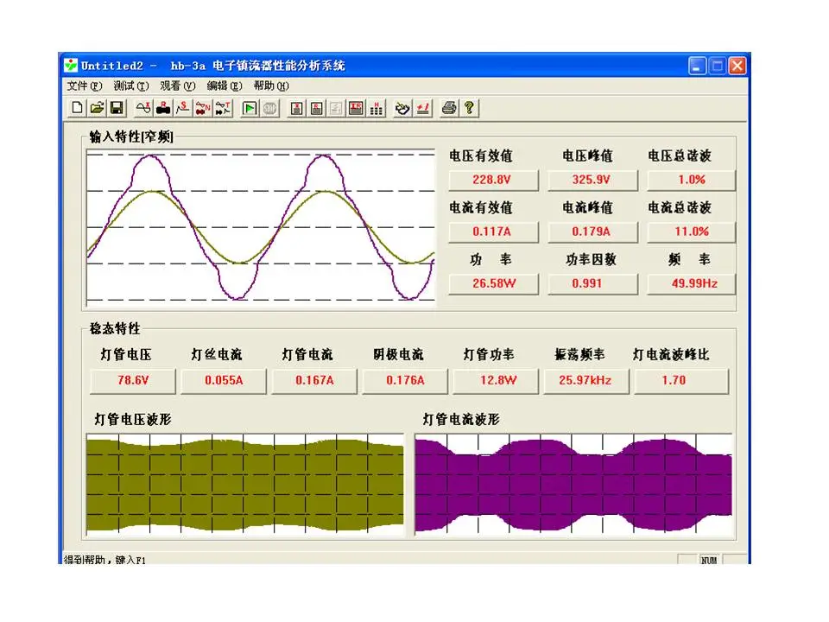This screenshot has height=622, width=829.
Task: Select the sine wave X test icon
Action: [x=143, y=108]
